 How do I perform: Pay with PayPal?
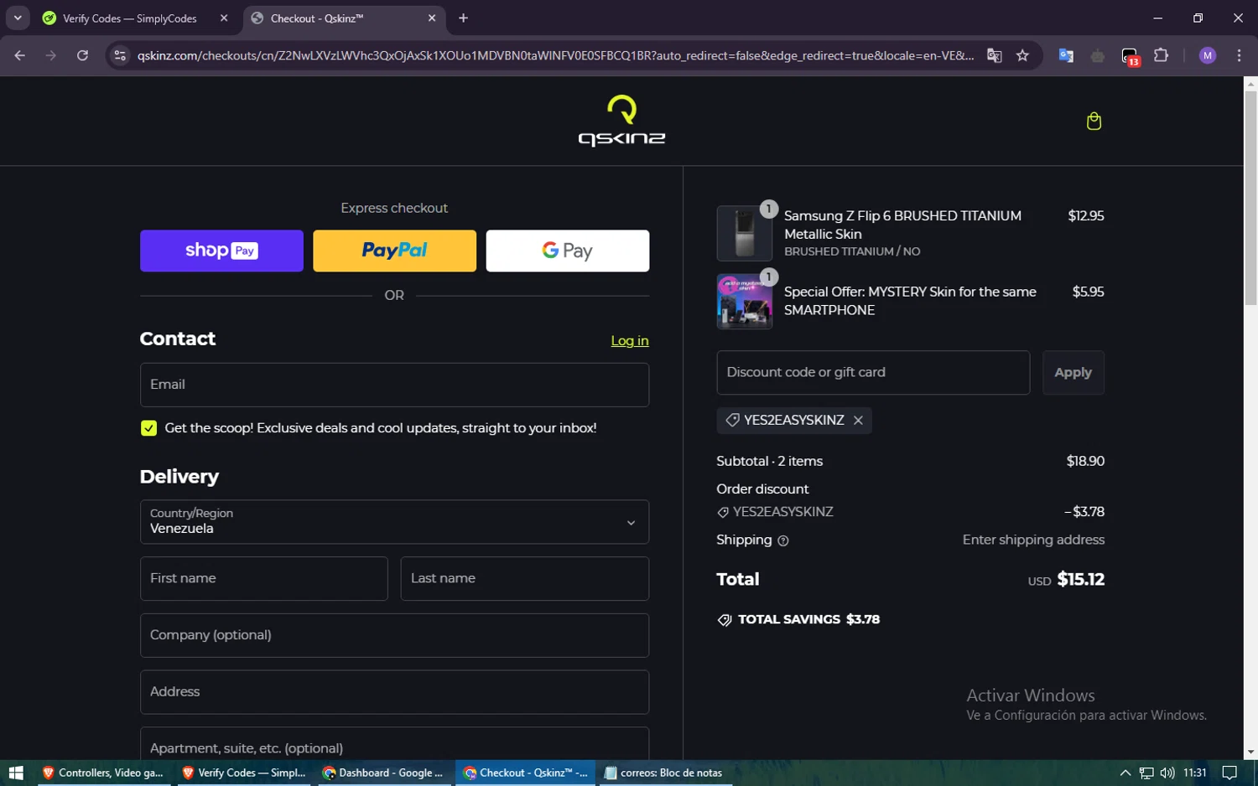[394, 251]
